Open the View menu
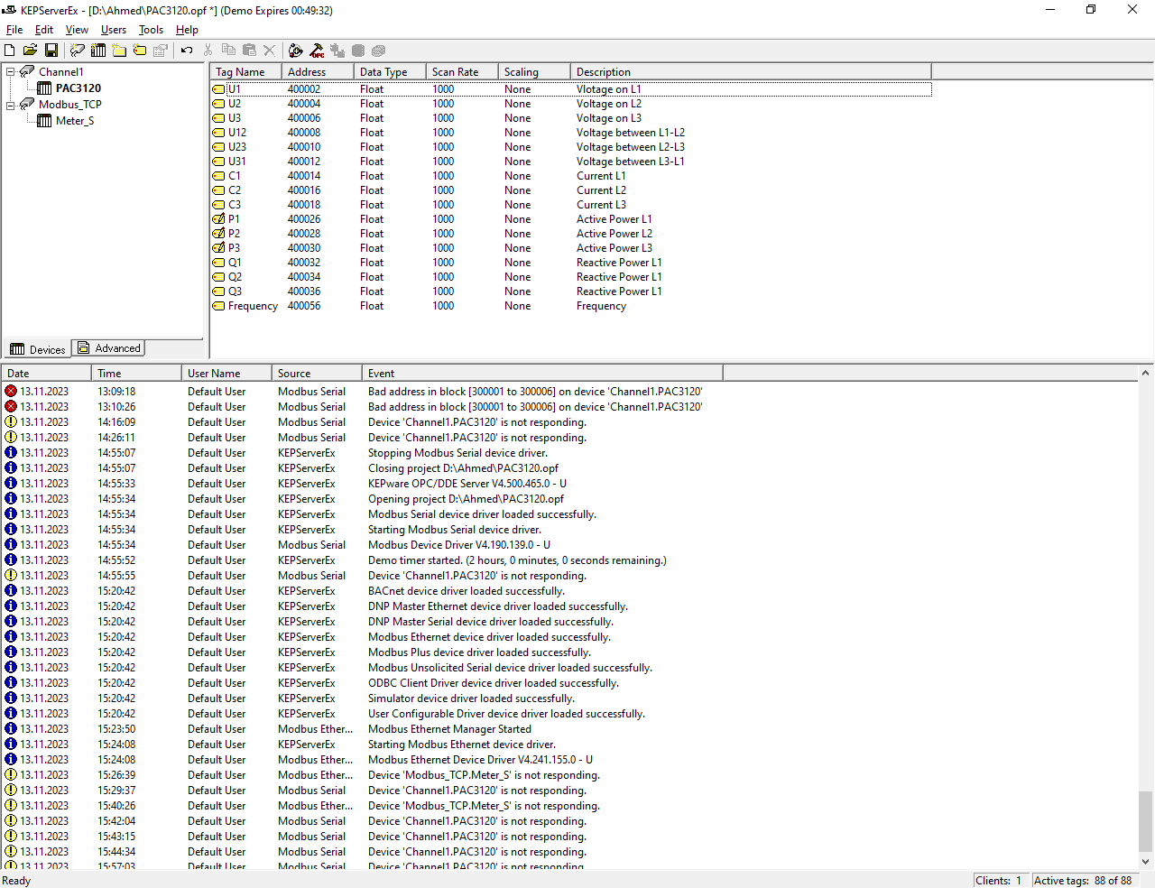 77,30
